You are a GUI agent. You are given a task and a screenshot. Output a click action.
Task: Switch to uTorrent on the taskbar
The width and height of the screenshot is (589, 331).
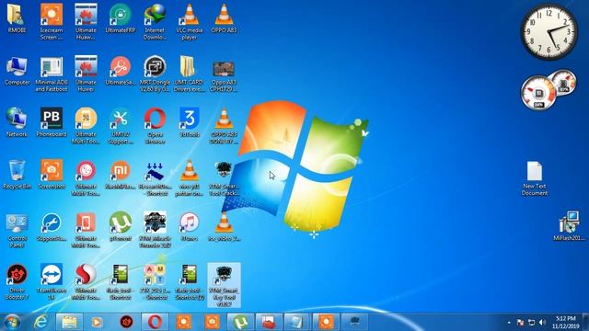point(241,322)
